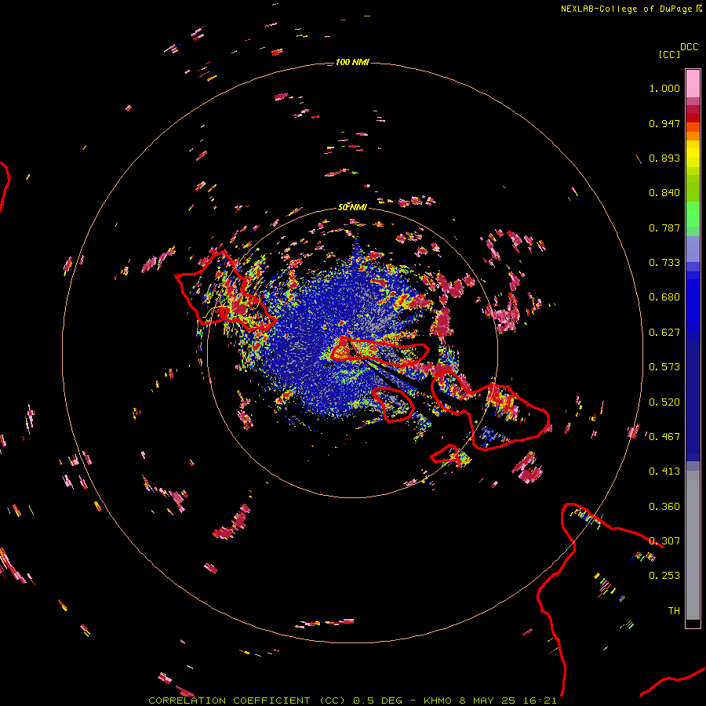Click the 0.253 scale value

coord(664,576)
